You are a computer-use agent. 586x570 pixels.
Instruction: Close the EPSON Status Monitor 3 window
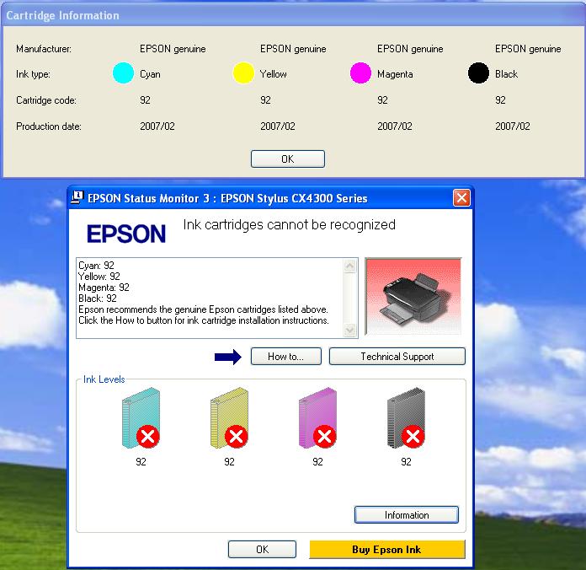coord(461,197)
